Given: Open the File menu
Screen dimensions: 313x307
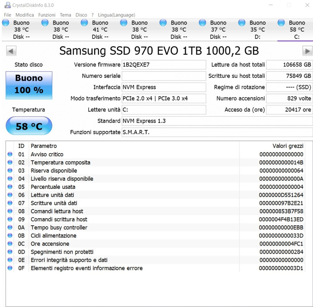Looking at the screenshot, I should 8,15.
